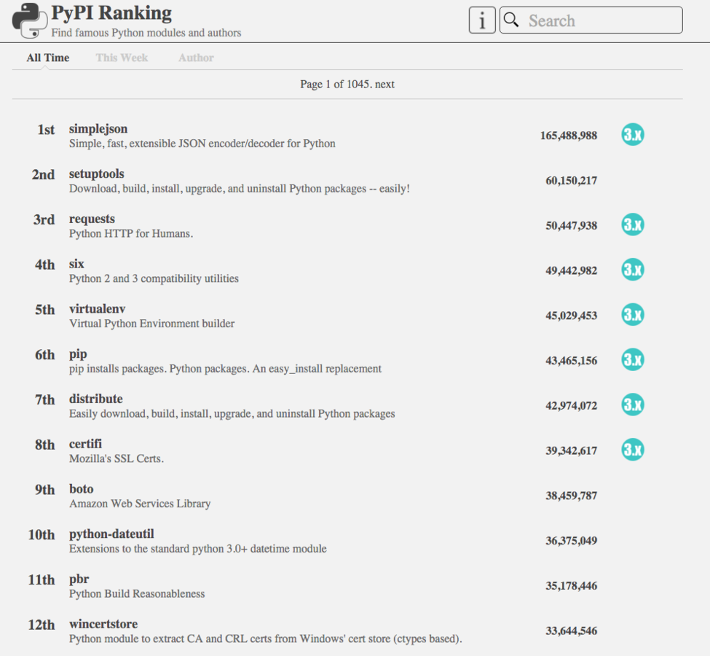710x656 pixels.
Task: Click 'Mozilla's SSL Certs.' description
Action: (117, 458)
